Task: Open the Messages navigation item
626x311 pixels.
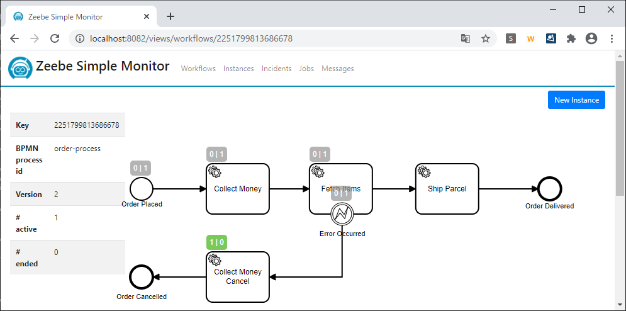Action: (x=337, y=69)
